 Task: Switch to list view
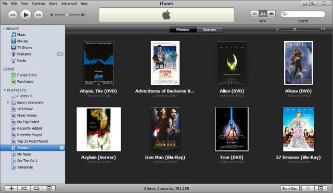click(254, 14)
